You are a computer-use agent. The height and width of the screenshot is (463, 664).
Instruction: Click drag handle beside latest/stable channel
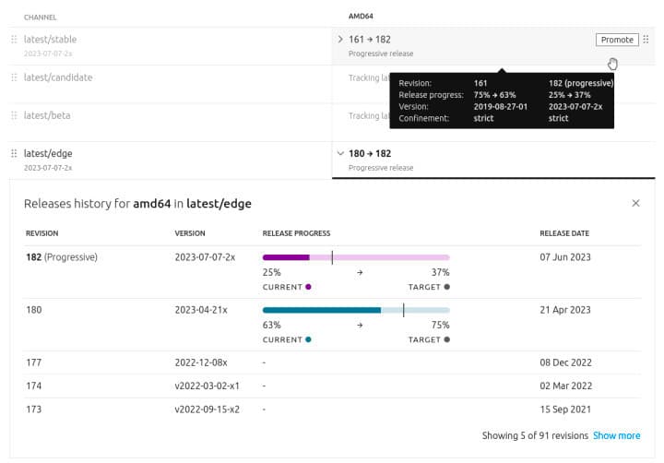tap(14, 40)
